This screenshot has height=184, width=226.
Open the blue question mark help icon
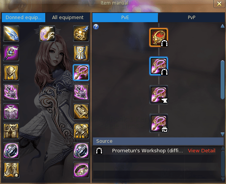point(96,27)
